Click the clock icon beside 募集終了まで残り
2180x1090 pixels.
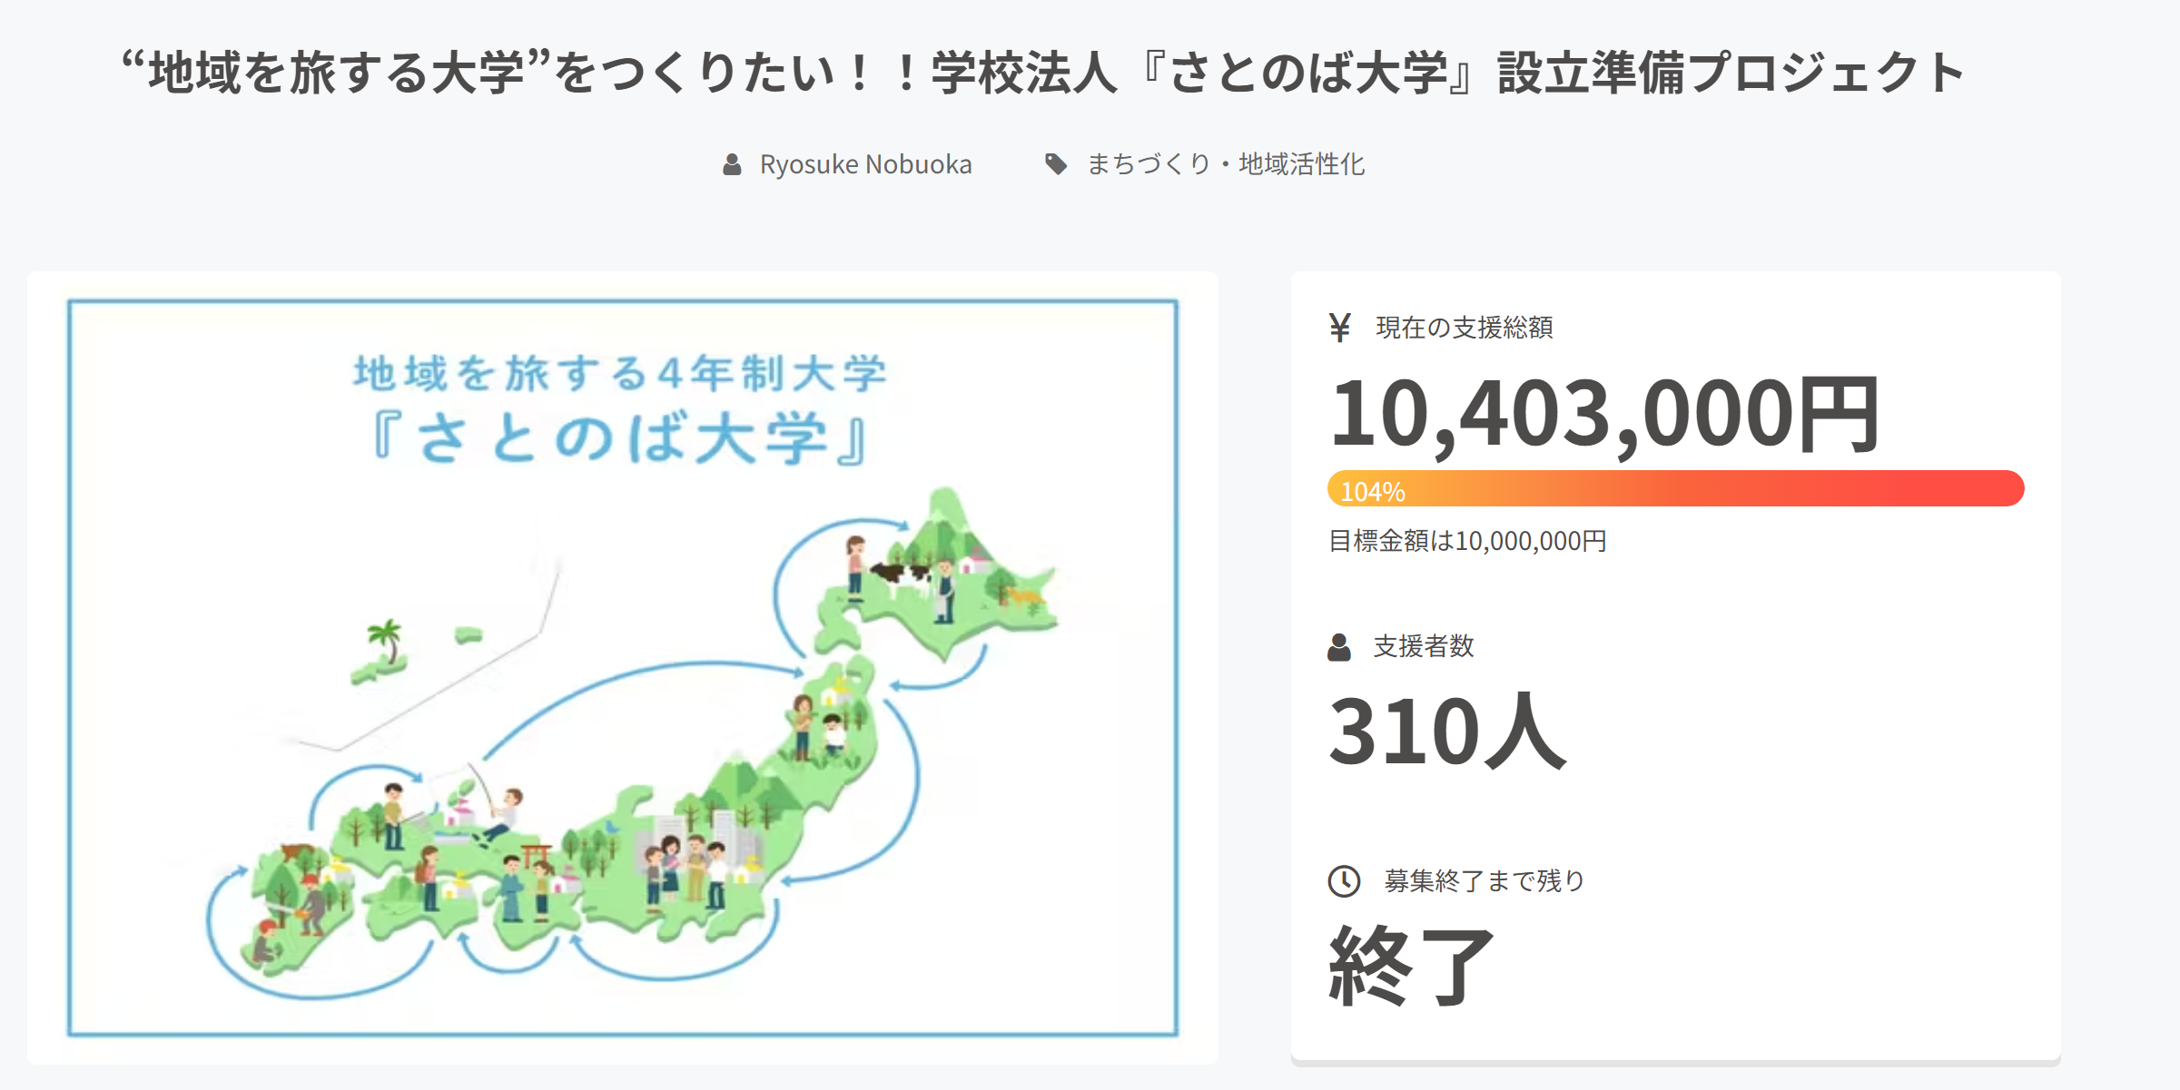click(1344, 880)
